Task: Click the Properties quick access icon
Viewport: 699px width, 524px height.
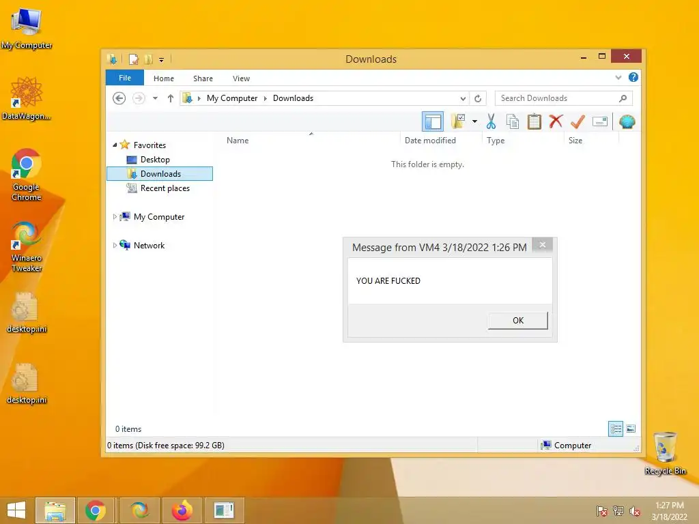Action: tap(134, 59)
